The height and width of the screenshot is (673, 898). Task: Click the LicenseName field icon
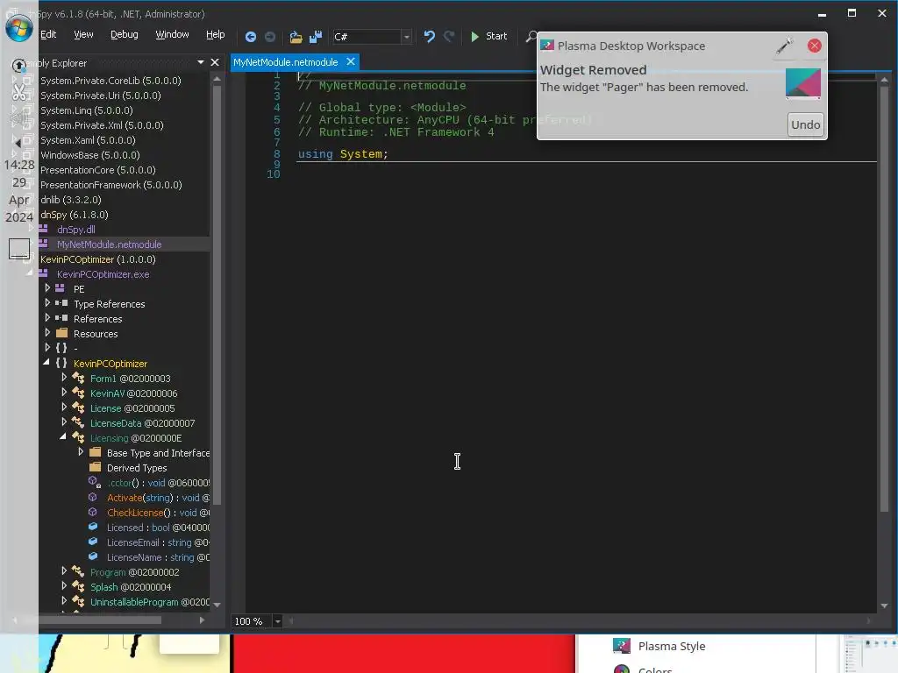click(93, 556)
